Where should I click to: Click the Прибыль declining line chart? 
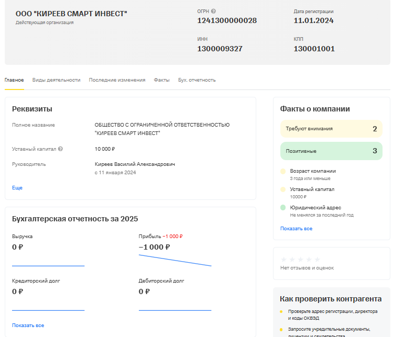click(175, 261)
